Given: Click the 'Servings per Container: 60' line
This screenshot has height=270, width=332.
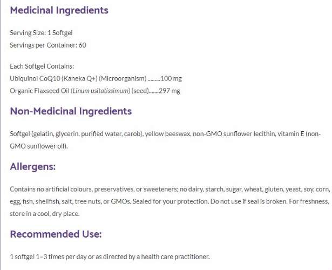Looking at the screenshot, I should click(x=48, y=45).
